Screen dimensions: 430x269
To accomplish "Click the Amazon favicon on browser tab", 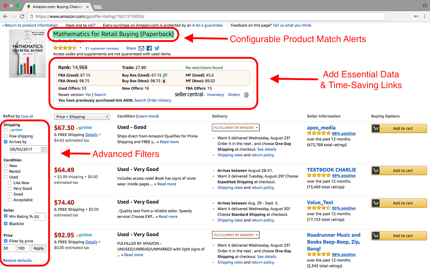I will pyautogui.click(x=29, y=6).
